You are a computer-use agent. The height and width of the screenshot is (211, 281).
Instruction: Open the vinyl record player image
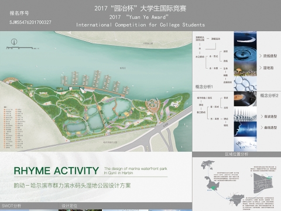click(x=245, y=98)
